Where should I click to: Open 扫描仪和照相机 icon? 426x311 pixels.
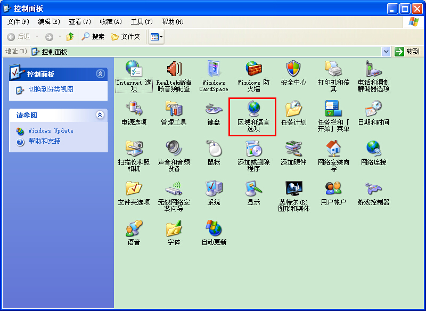(134, 148)
